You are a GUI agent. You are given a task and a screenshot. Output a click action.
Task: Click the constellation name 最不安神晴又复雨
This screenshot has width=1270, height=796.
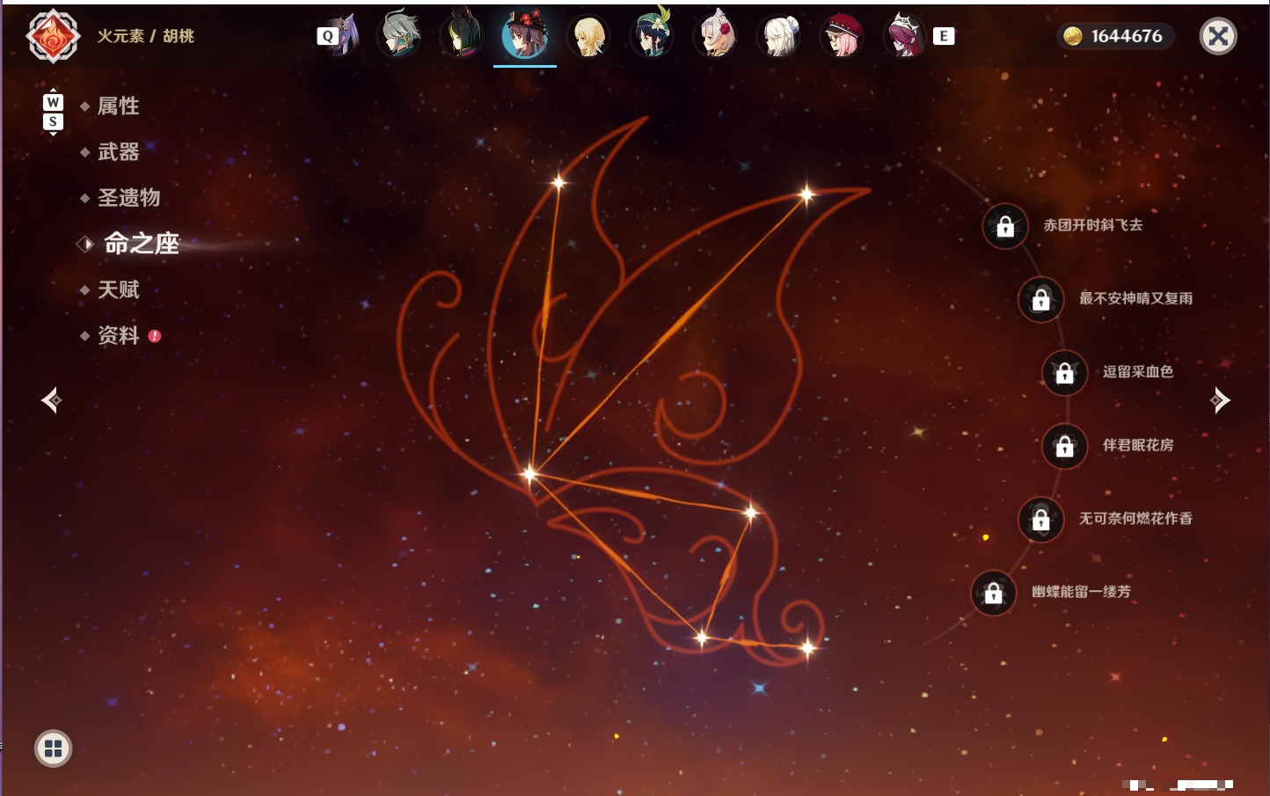1135,298
